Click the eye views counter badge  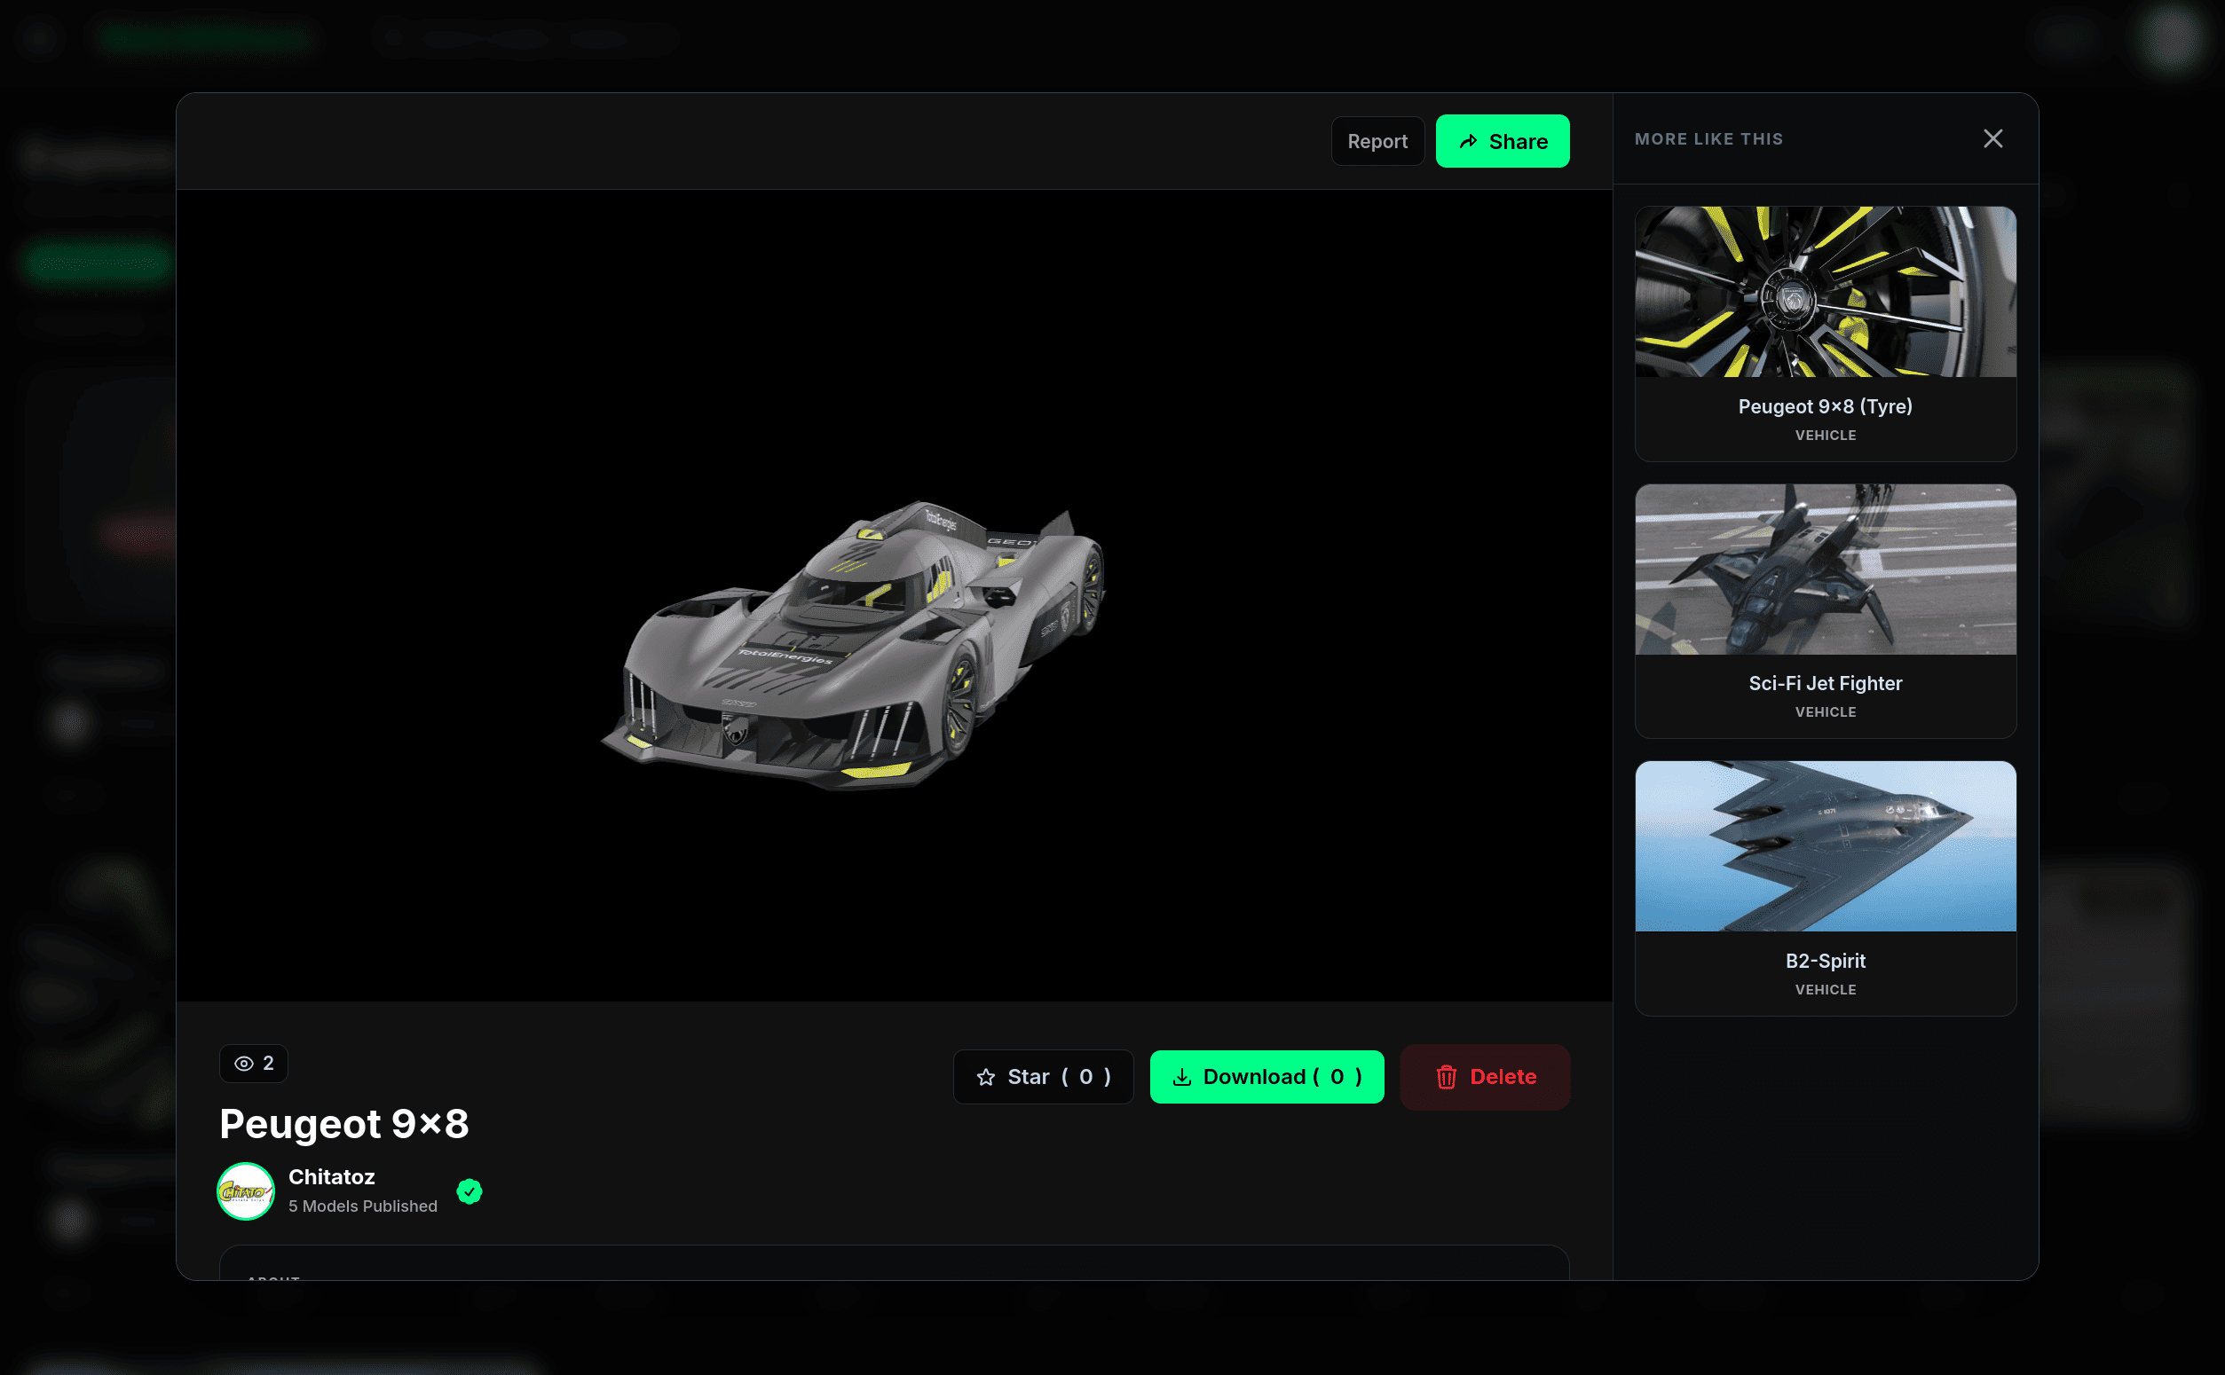pyautogui.click(x=254, y=1063)
